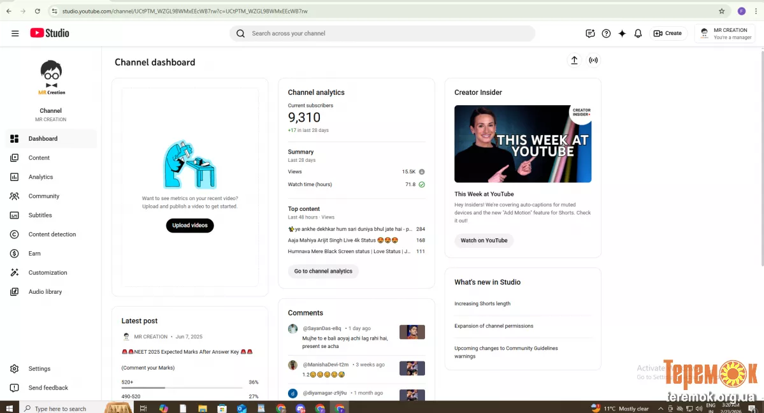Click the Go live broadcast icon
Screen dimensions: 764x413
coord(593,60)
